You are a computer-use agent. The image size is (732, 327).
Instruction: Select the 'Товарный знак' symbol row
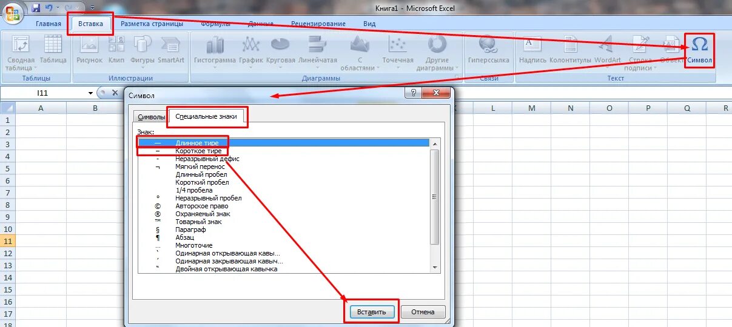[284, 222]
